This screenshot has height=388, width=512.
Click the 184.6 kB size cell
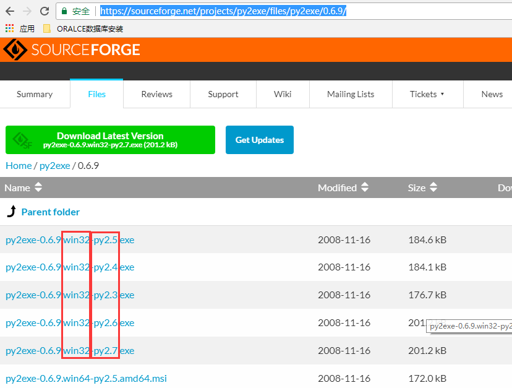point(427,240)
